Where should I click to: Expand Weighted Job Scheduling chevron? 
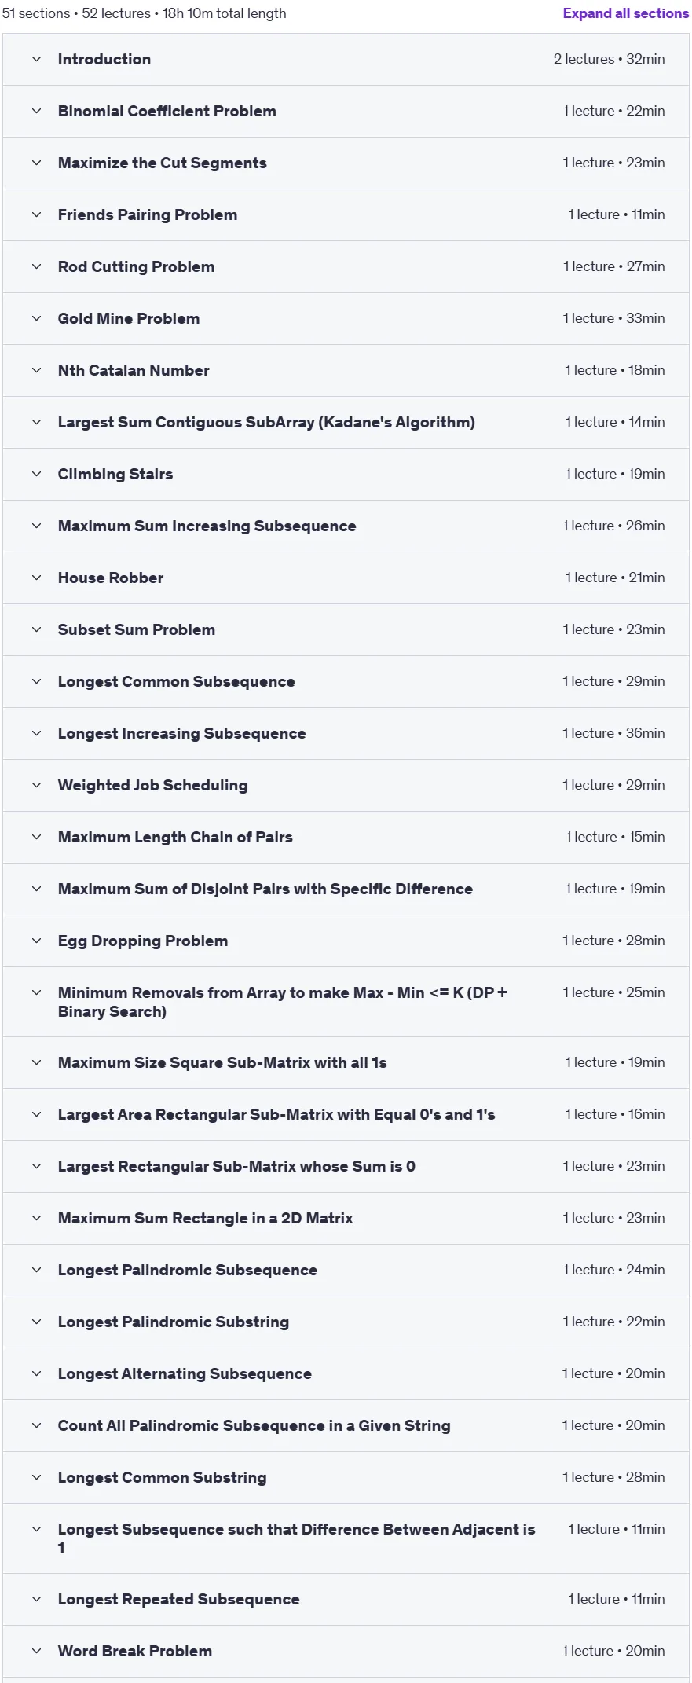point(36,785)
